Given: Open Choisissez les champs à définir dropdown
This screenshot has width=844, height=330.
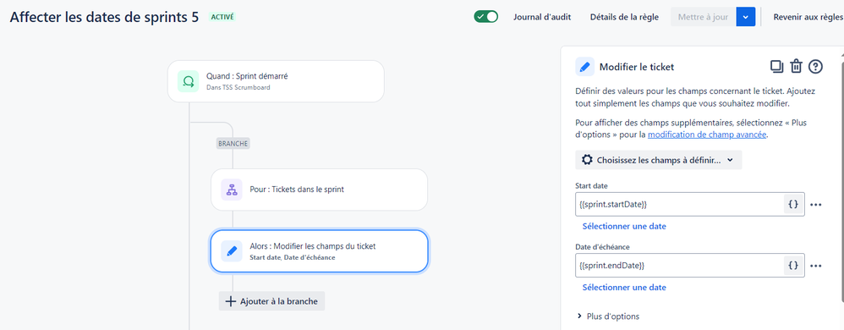Looking at the screenshot, I should point(658,160).
